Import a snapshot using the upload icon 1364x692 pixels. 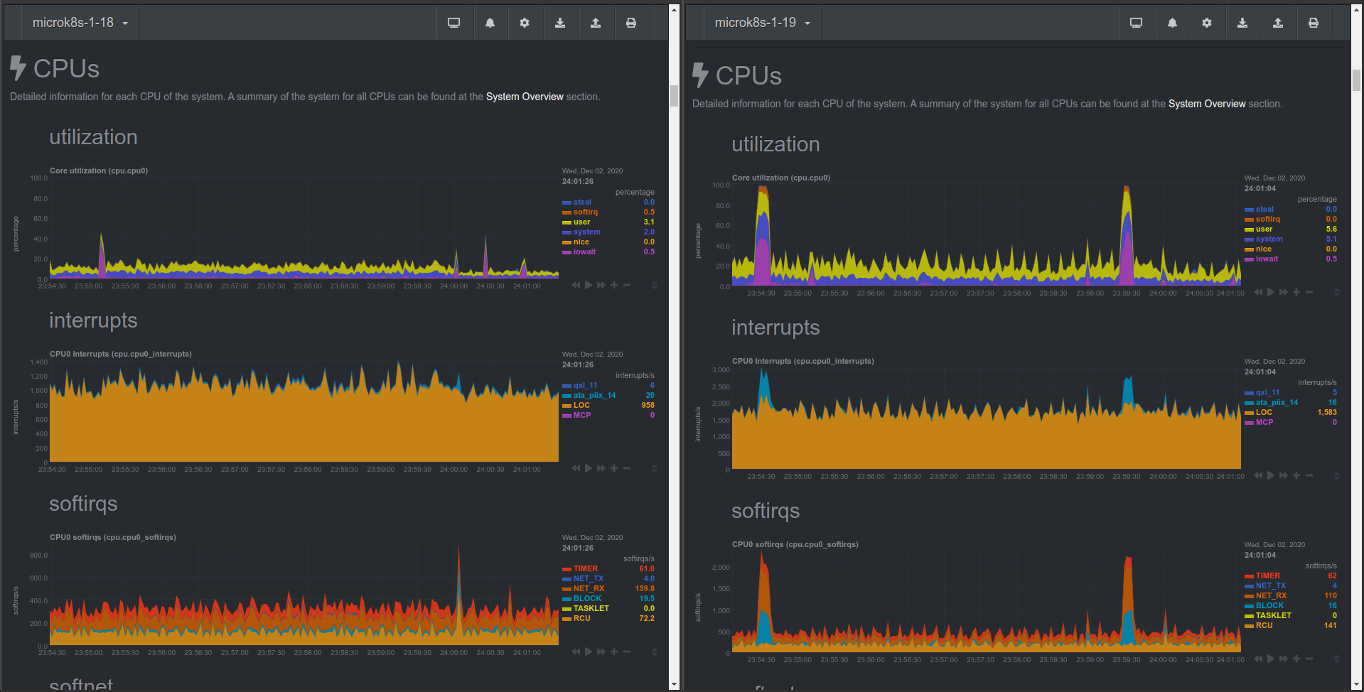[x=597, y=23]
